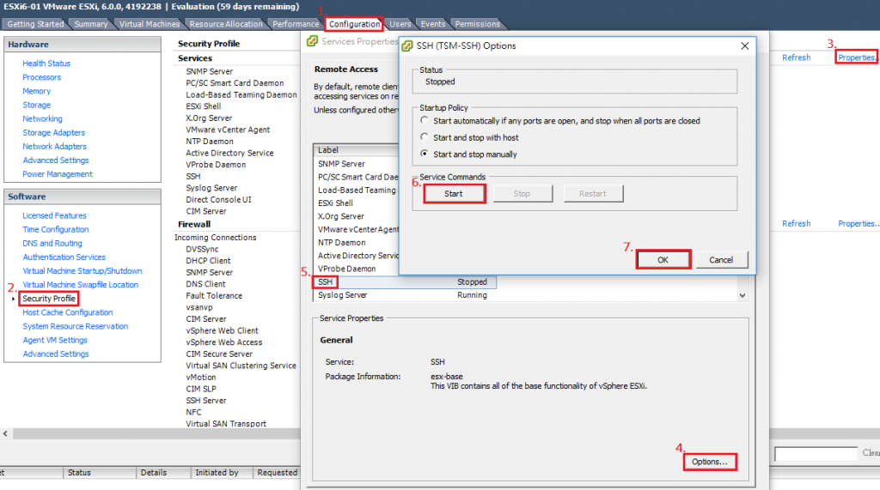The height and width of the screenshot is (490, 880).
Task: Open the Permissions tab
Action: coord(477,24)
